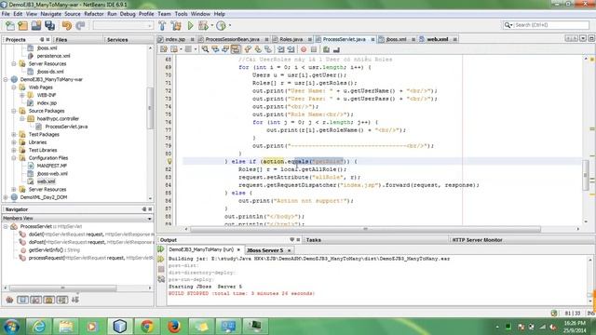
Task: Click the Uncomment editor toolbar icon
Action: [336, 49]
